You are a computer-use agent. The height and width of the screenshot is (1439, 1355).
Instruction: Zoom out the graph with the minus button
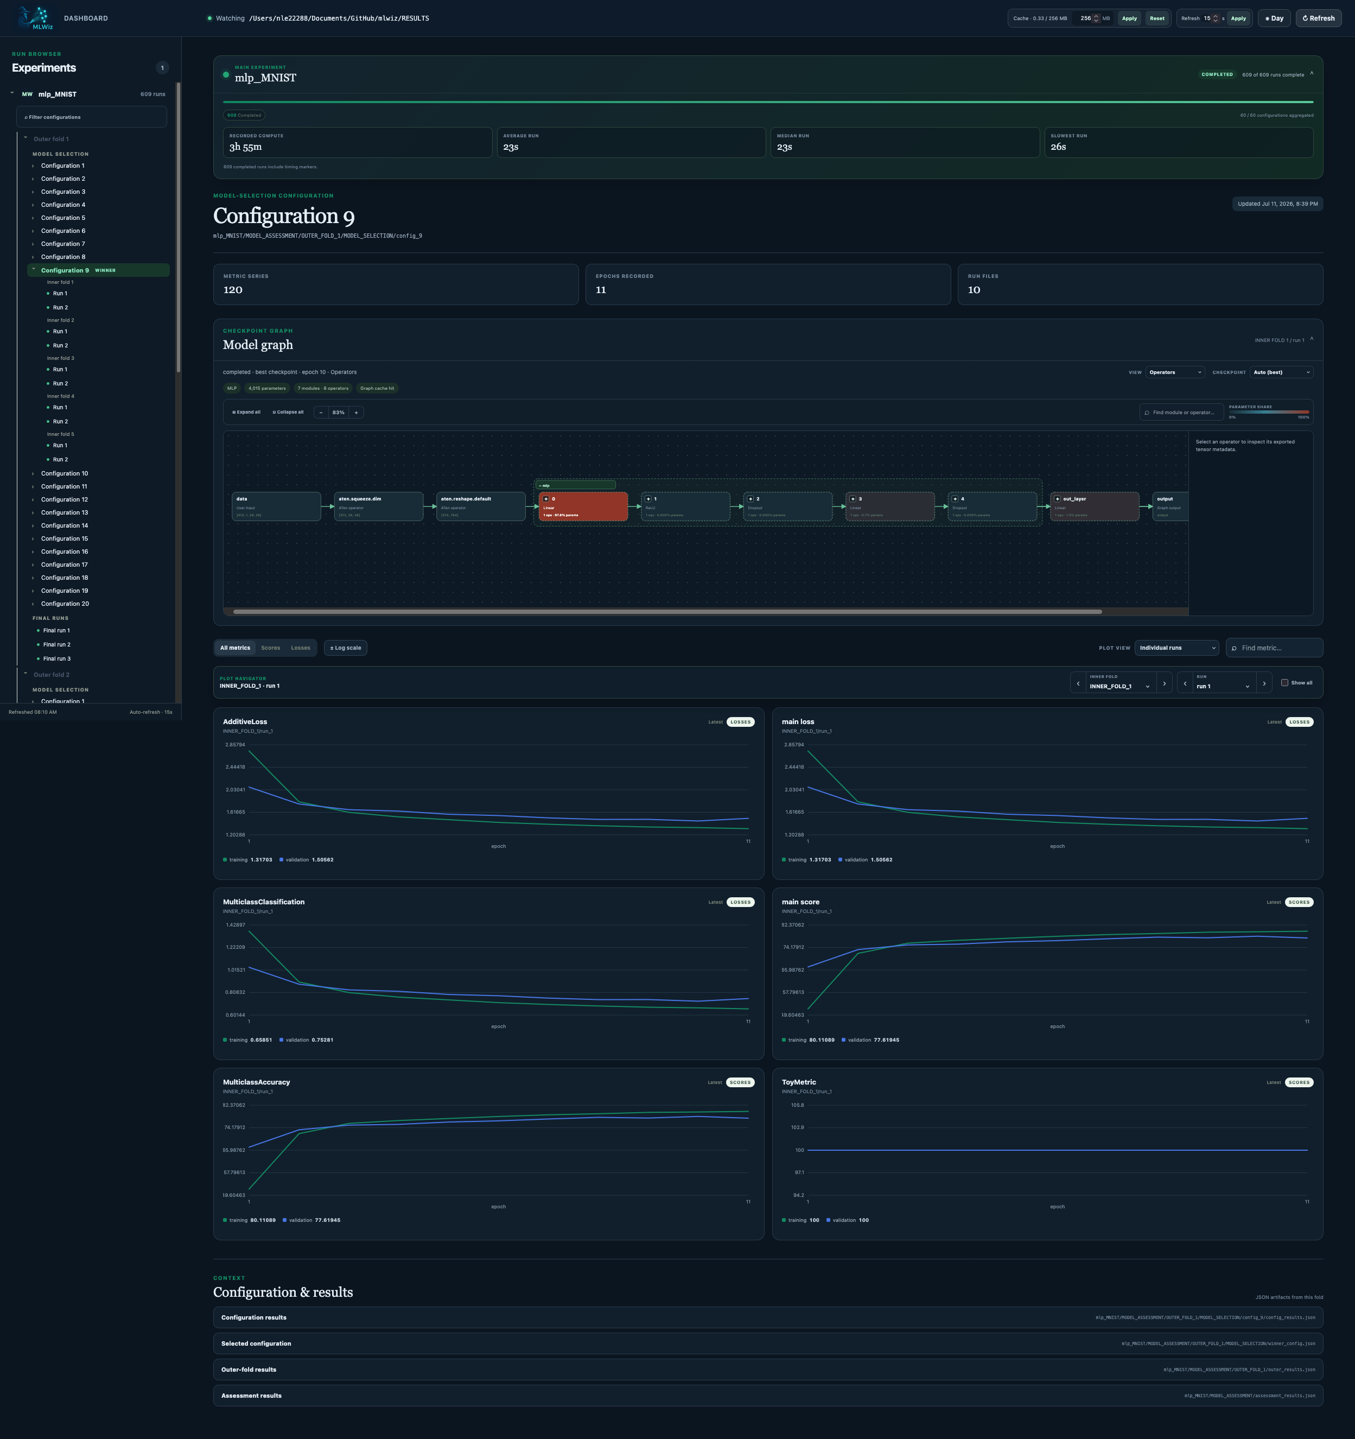pyautogui.click(x=321, y=412)
